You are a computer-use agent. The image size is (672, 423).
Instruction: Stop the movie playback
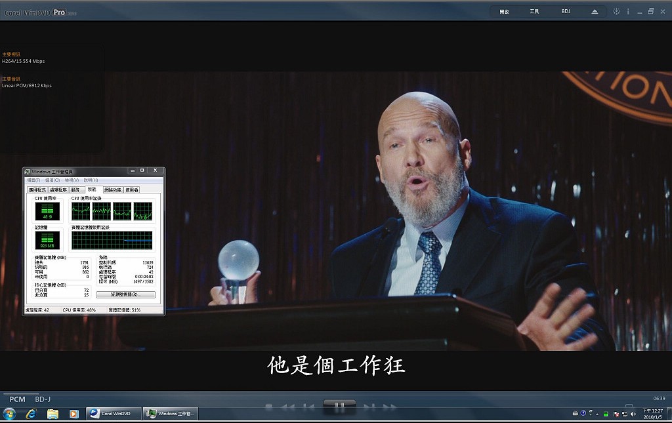tap(268, 407)
